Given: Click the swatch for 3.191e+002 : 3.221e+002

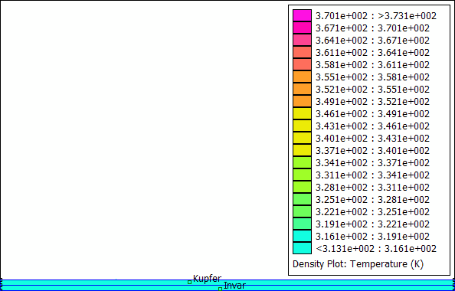Looking at the screenshot, I should click(302, 224).
